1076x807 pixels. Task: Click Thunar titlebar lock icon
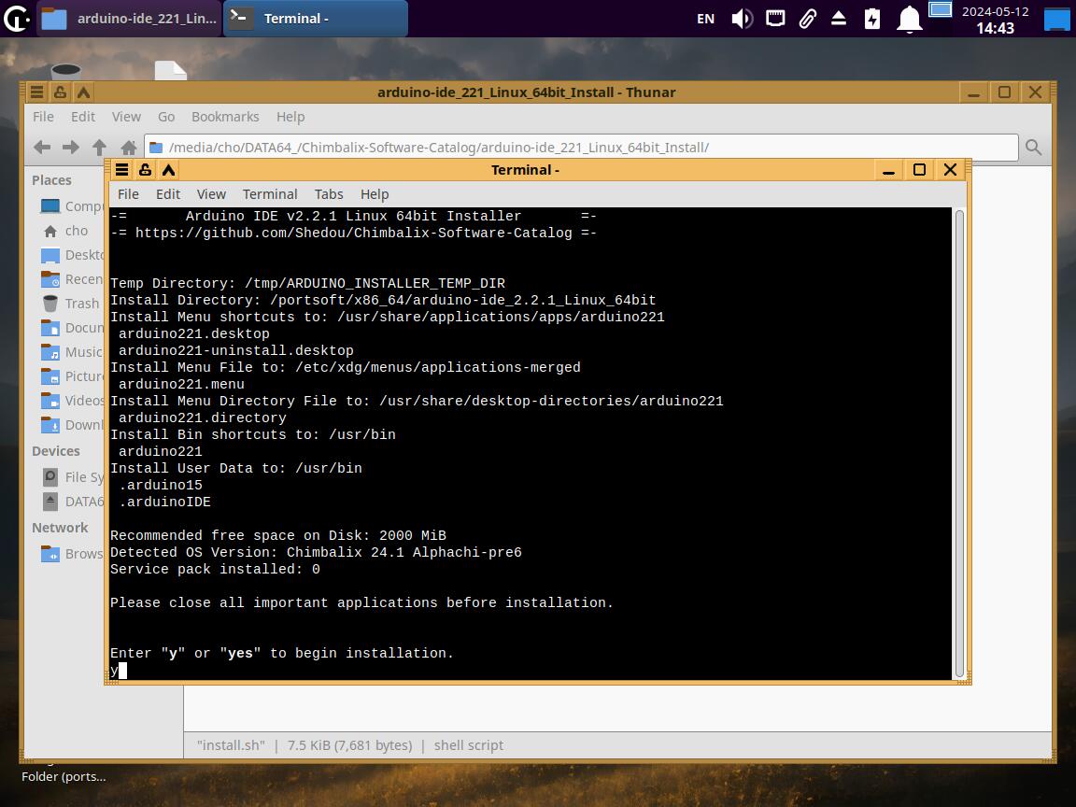click(61, 92)
